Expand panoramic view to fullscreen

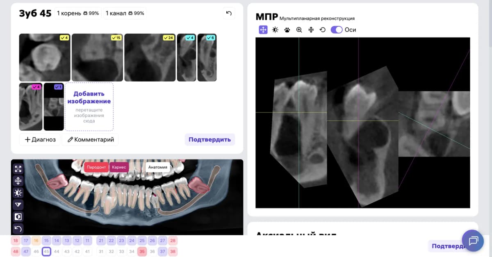[x=18, y=169]
